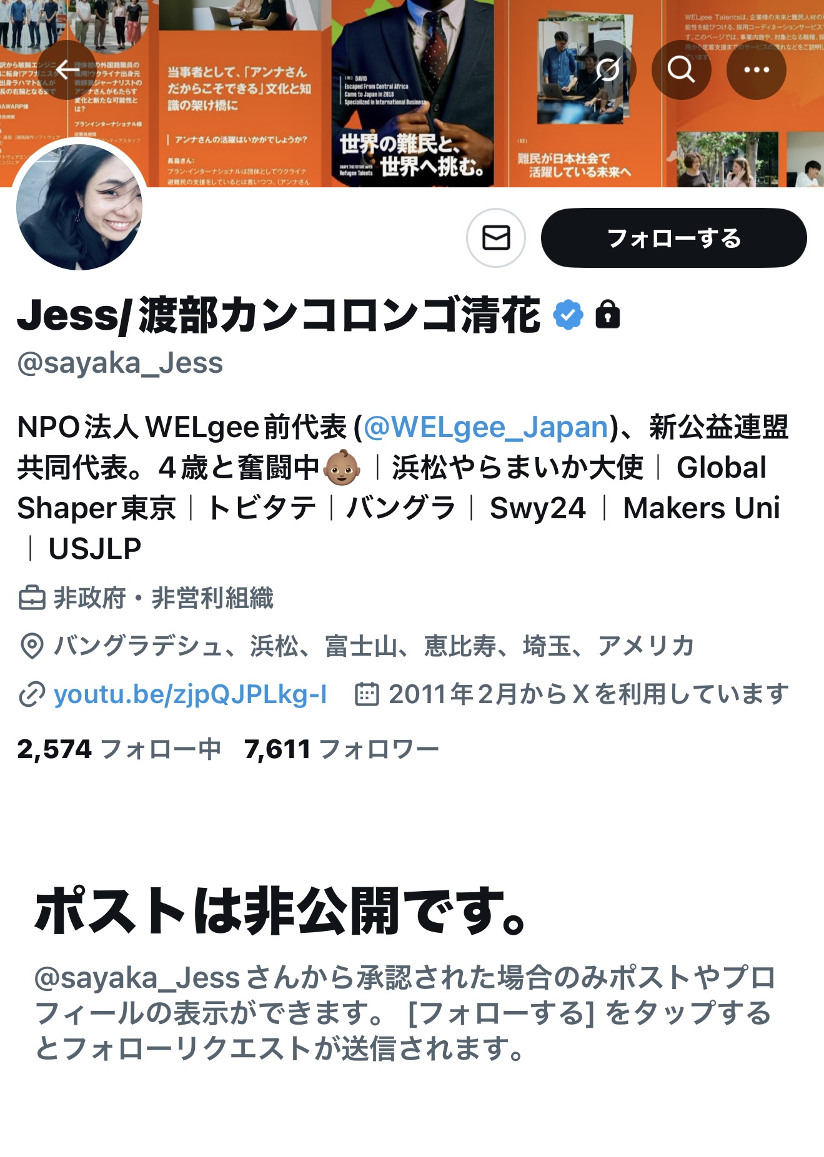Tap the location pin icon
This screenshot has width=824, height=1157.
(x=31, y=646)
